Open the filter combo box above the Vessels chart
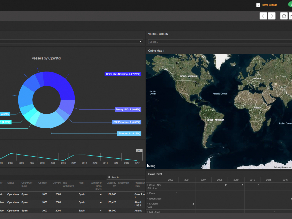The image size is (292, 219). coord(141,42)
